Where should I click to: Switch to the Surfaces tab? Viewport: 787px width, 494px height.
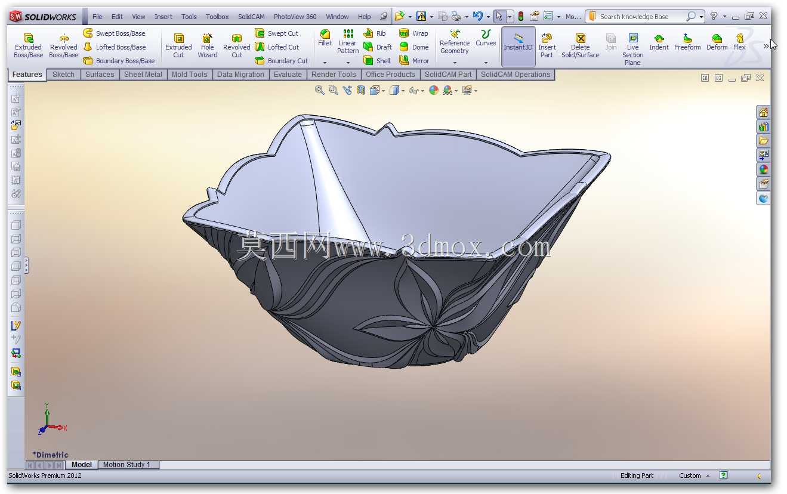100,75
